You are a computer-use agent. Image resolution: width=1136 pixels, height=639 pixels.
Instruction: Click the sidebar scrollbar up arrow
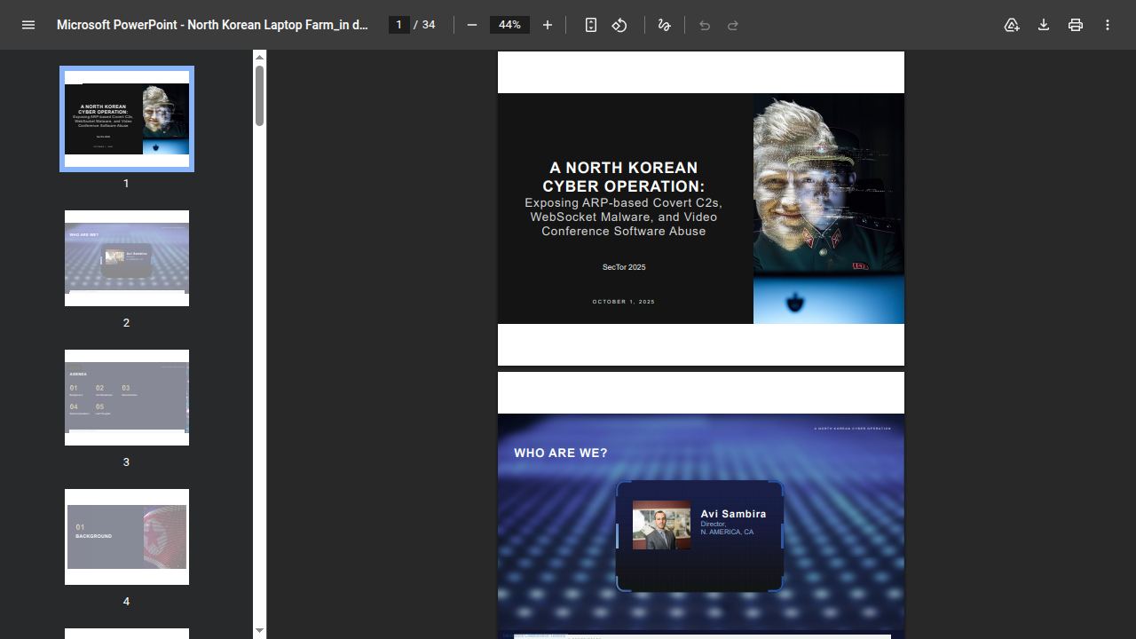point(259,58)
